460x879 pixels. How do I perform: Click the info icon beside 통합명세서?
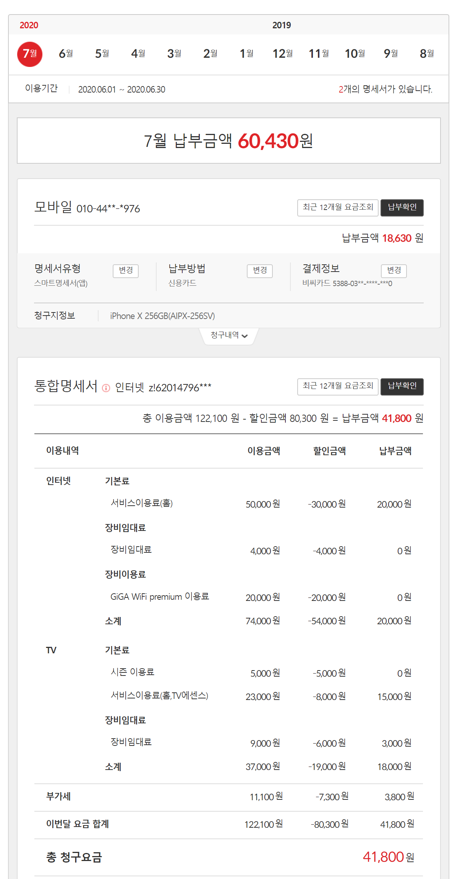(x=106, y=388)
